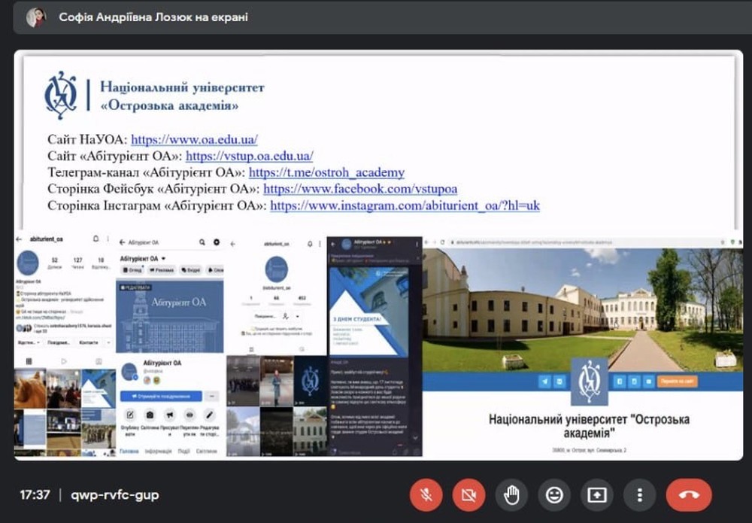Click the orange Перейти на сайт button

[x=678, y=382]
